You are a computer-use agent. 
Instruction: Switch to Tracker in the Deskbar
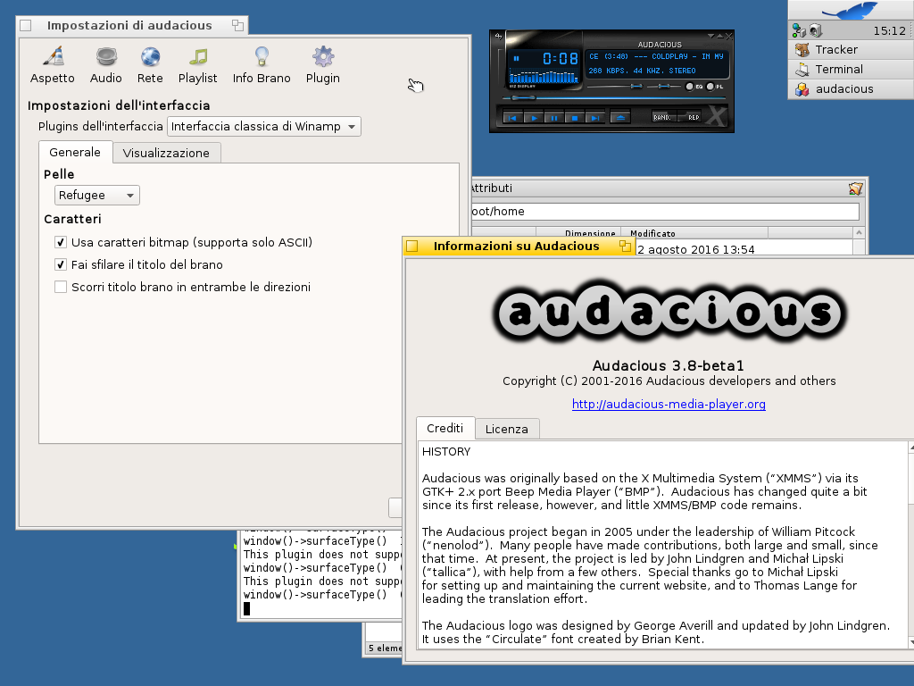tap(851, 50)
